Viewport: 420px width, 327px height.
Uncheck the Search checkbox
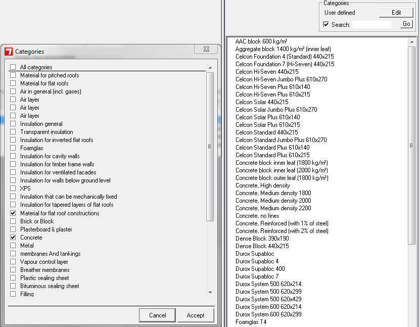click(326, 24)
